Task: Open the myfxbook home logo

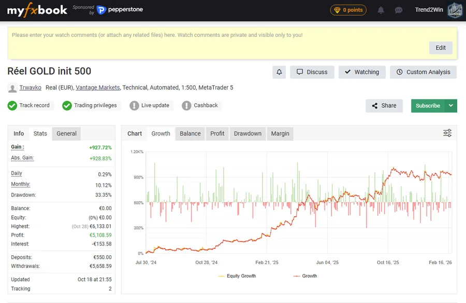Action: [37, 10]
